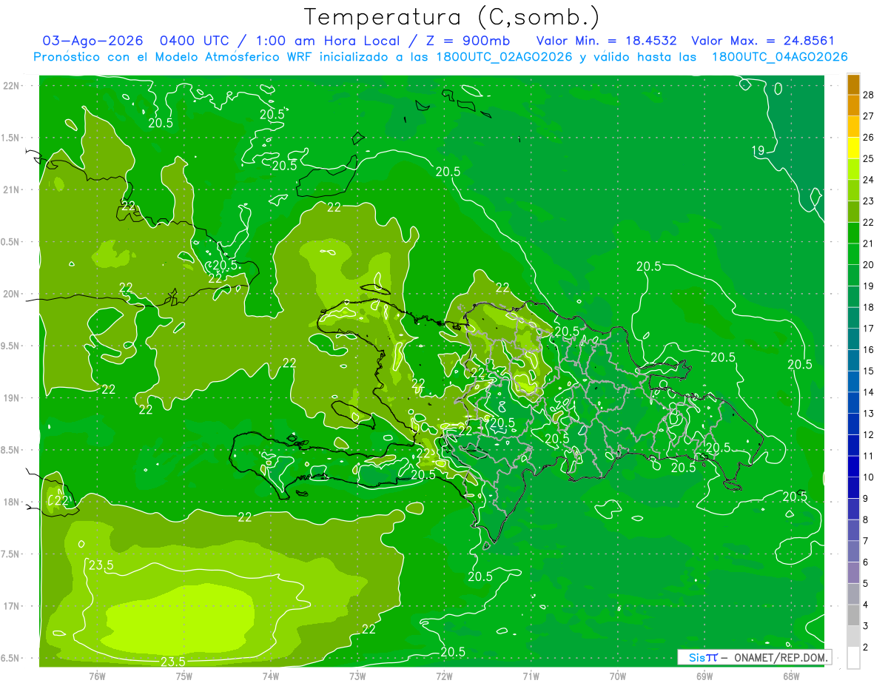The height and width of the screenshot is (686, 888).
Task: Click "Valor Min. = 18.4532" readout
Action: (606, 41)
